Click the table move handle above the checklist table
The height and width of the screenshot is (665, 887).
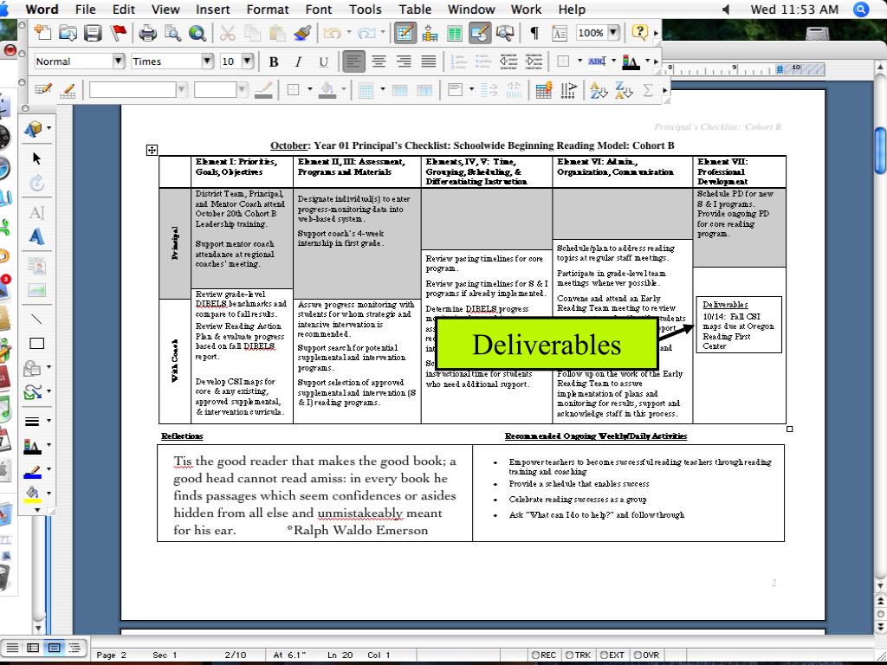click(152, 150)
